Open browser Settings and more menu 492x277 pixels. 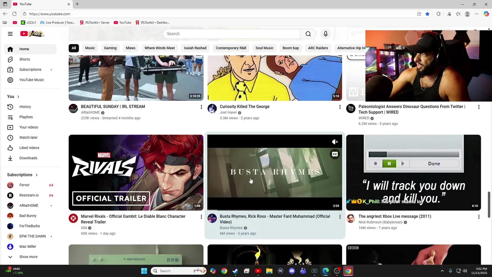tap(477, 14)
